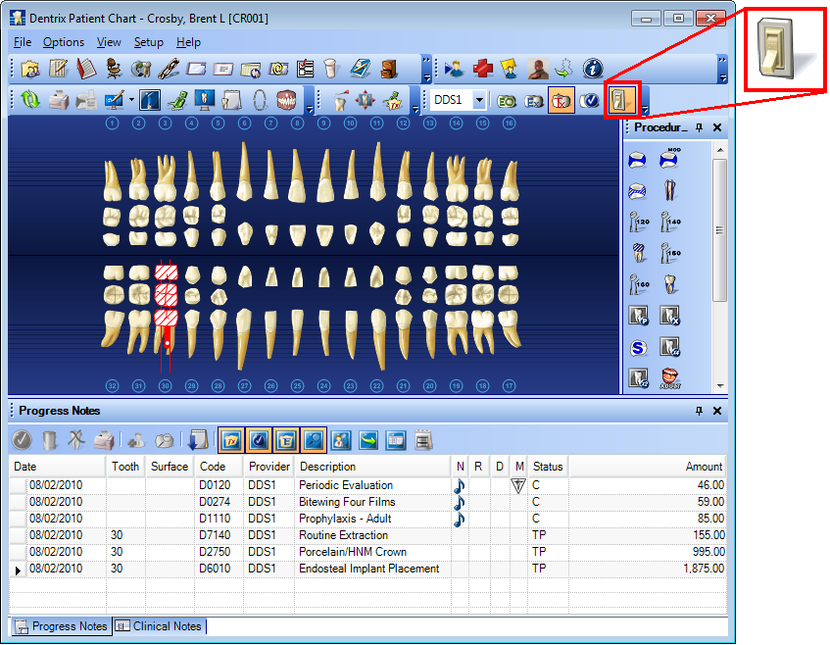Viewport: 830px width, 645px height.
Task: Open the patient photo icon
Action: pos(538,69)
